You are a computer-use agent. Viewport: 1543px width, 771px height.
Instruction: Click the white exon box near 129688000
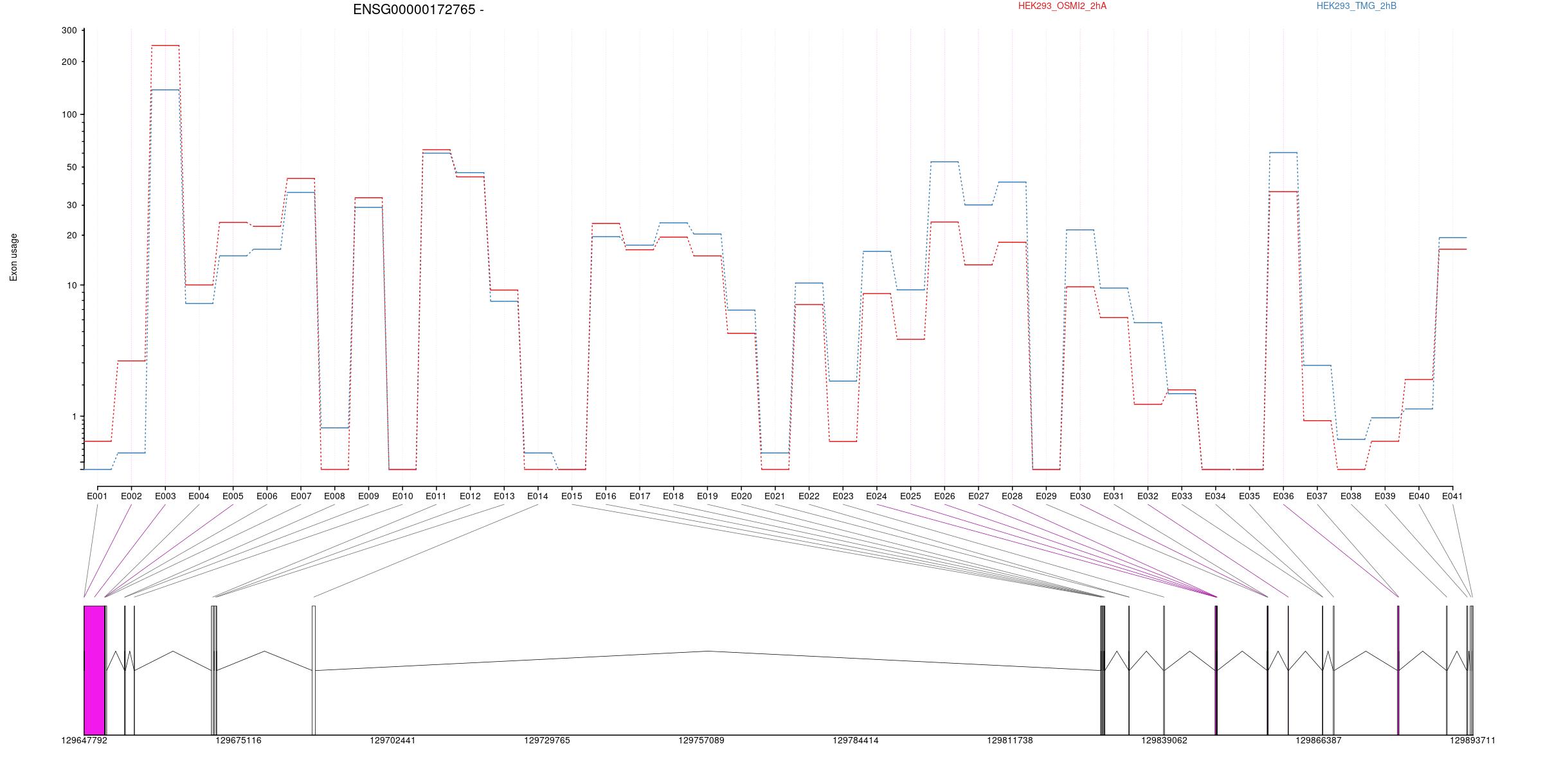(x=314, y=670)
